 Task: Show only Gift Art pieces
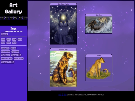pyautogui.click(x=13, y=48)
